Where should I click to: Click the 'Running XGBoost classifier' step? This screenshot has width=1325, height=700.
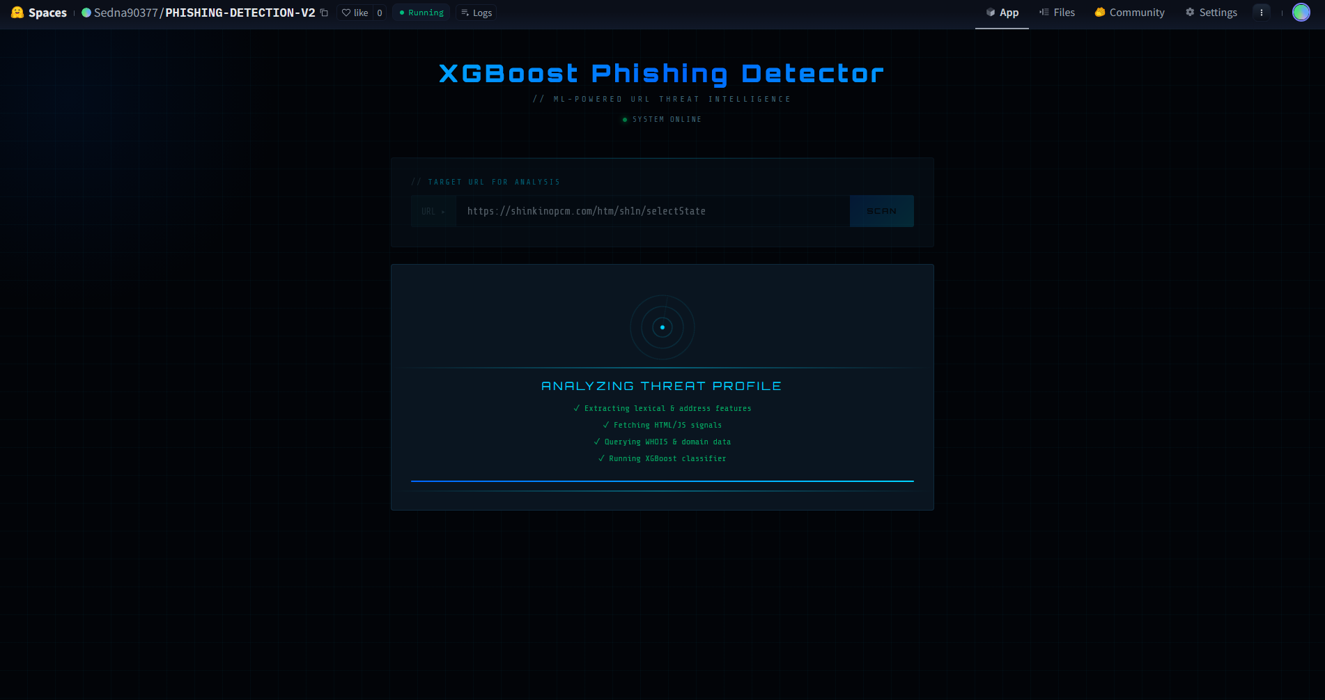662,459
